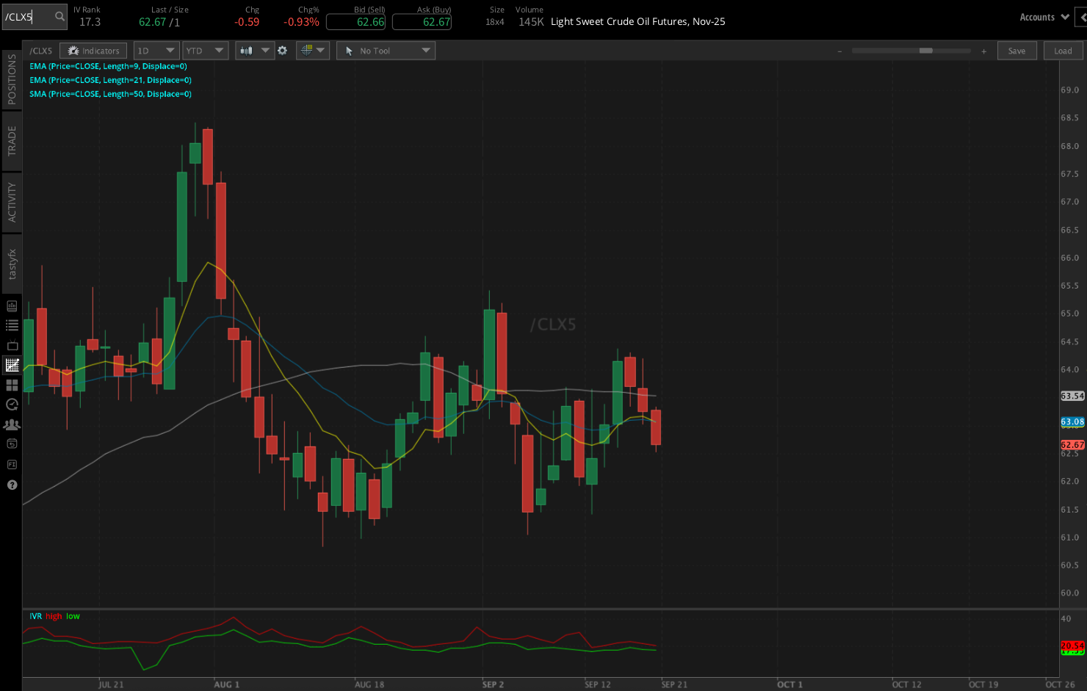The image size is (1087, 691).
Task: Toggle visibility of the EMA Length=9 study
Action: click(106, 66)
